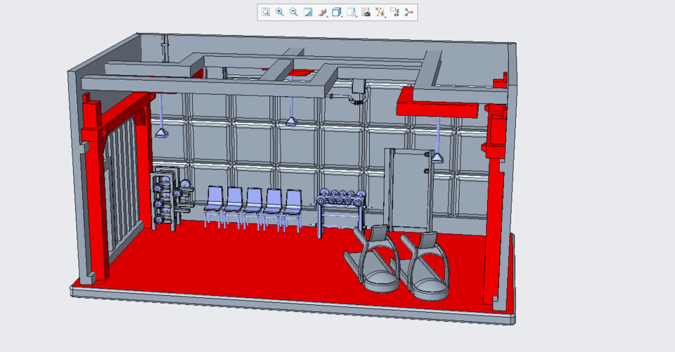This screenshot has width=675, height=352.
Task: Pick the center hanging ceiling lamp
Action: coord(291,121)
